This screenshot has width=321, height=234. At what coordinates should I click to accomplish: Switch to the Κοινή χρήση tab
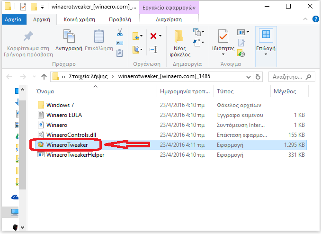pos(80,19)
